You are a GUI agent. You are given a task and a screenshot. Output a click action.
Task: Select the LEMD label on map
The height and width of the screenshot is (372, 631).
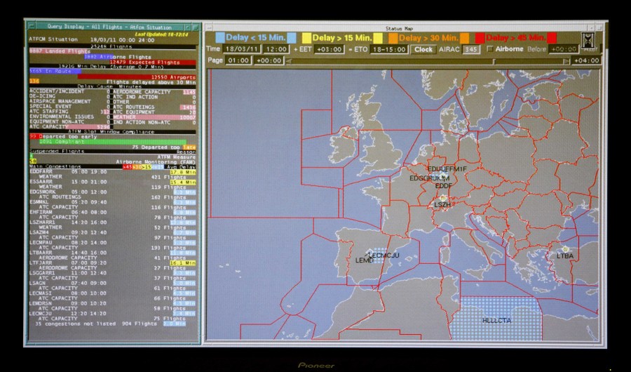click(365, 260)
